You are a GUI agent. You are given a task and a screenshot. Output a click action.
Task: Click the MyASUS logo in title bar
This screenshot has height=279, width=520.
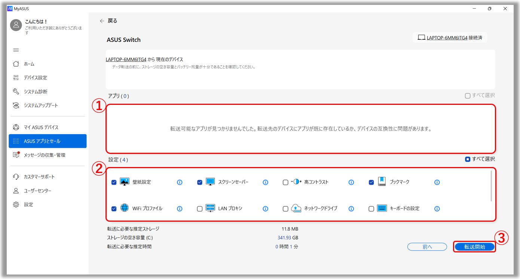10,8
